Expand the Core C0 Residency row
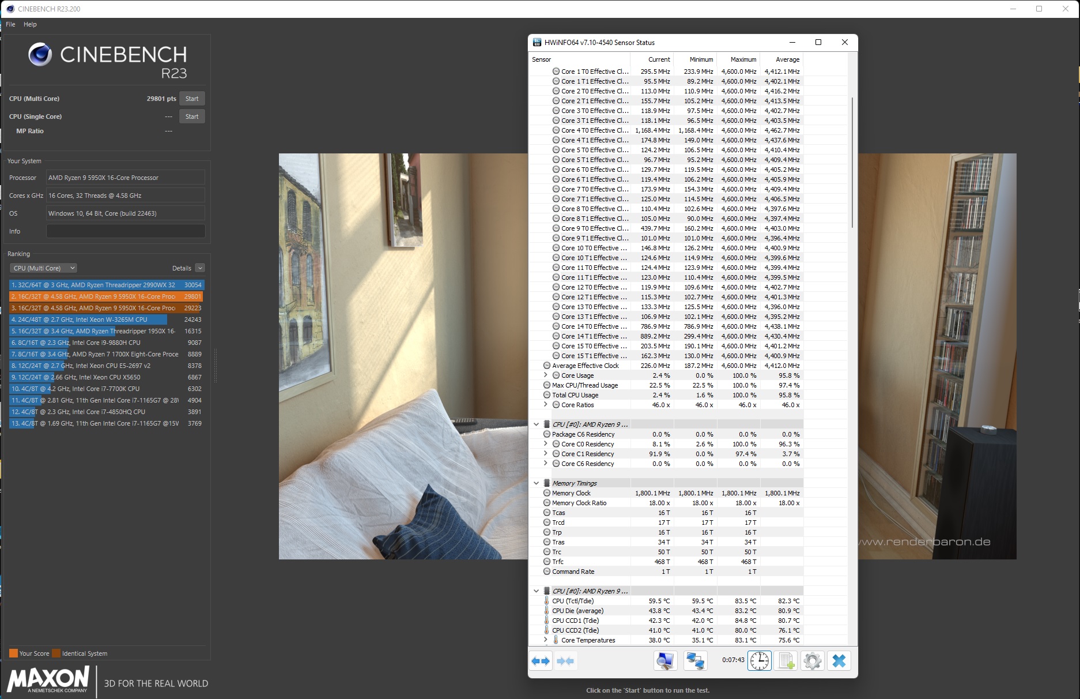This screenshot has height=699, width=1080. coord(545,444)
